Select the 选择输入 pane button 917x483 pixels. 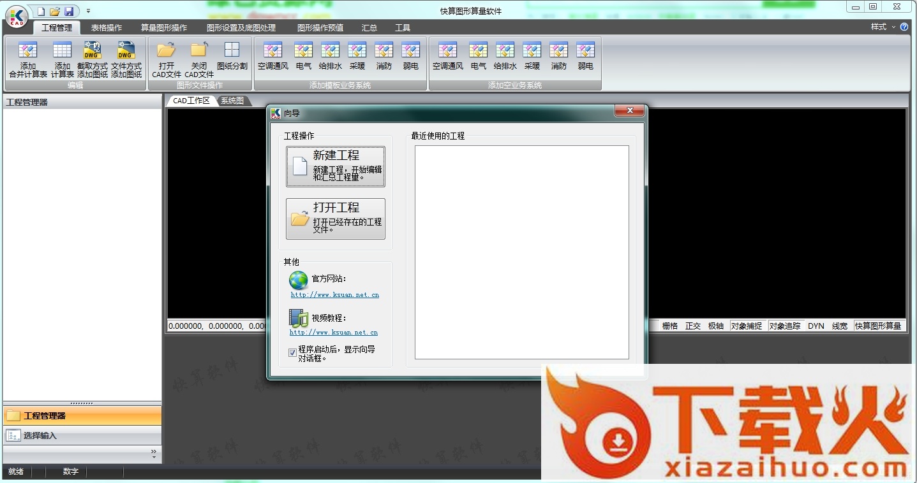[x=82, y=436]
